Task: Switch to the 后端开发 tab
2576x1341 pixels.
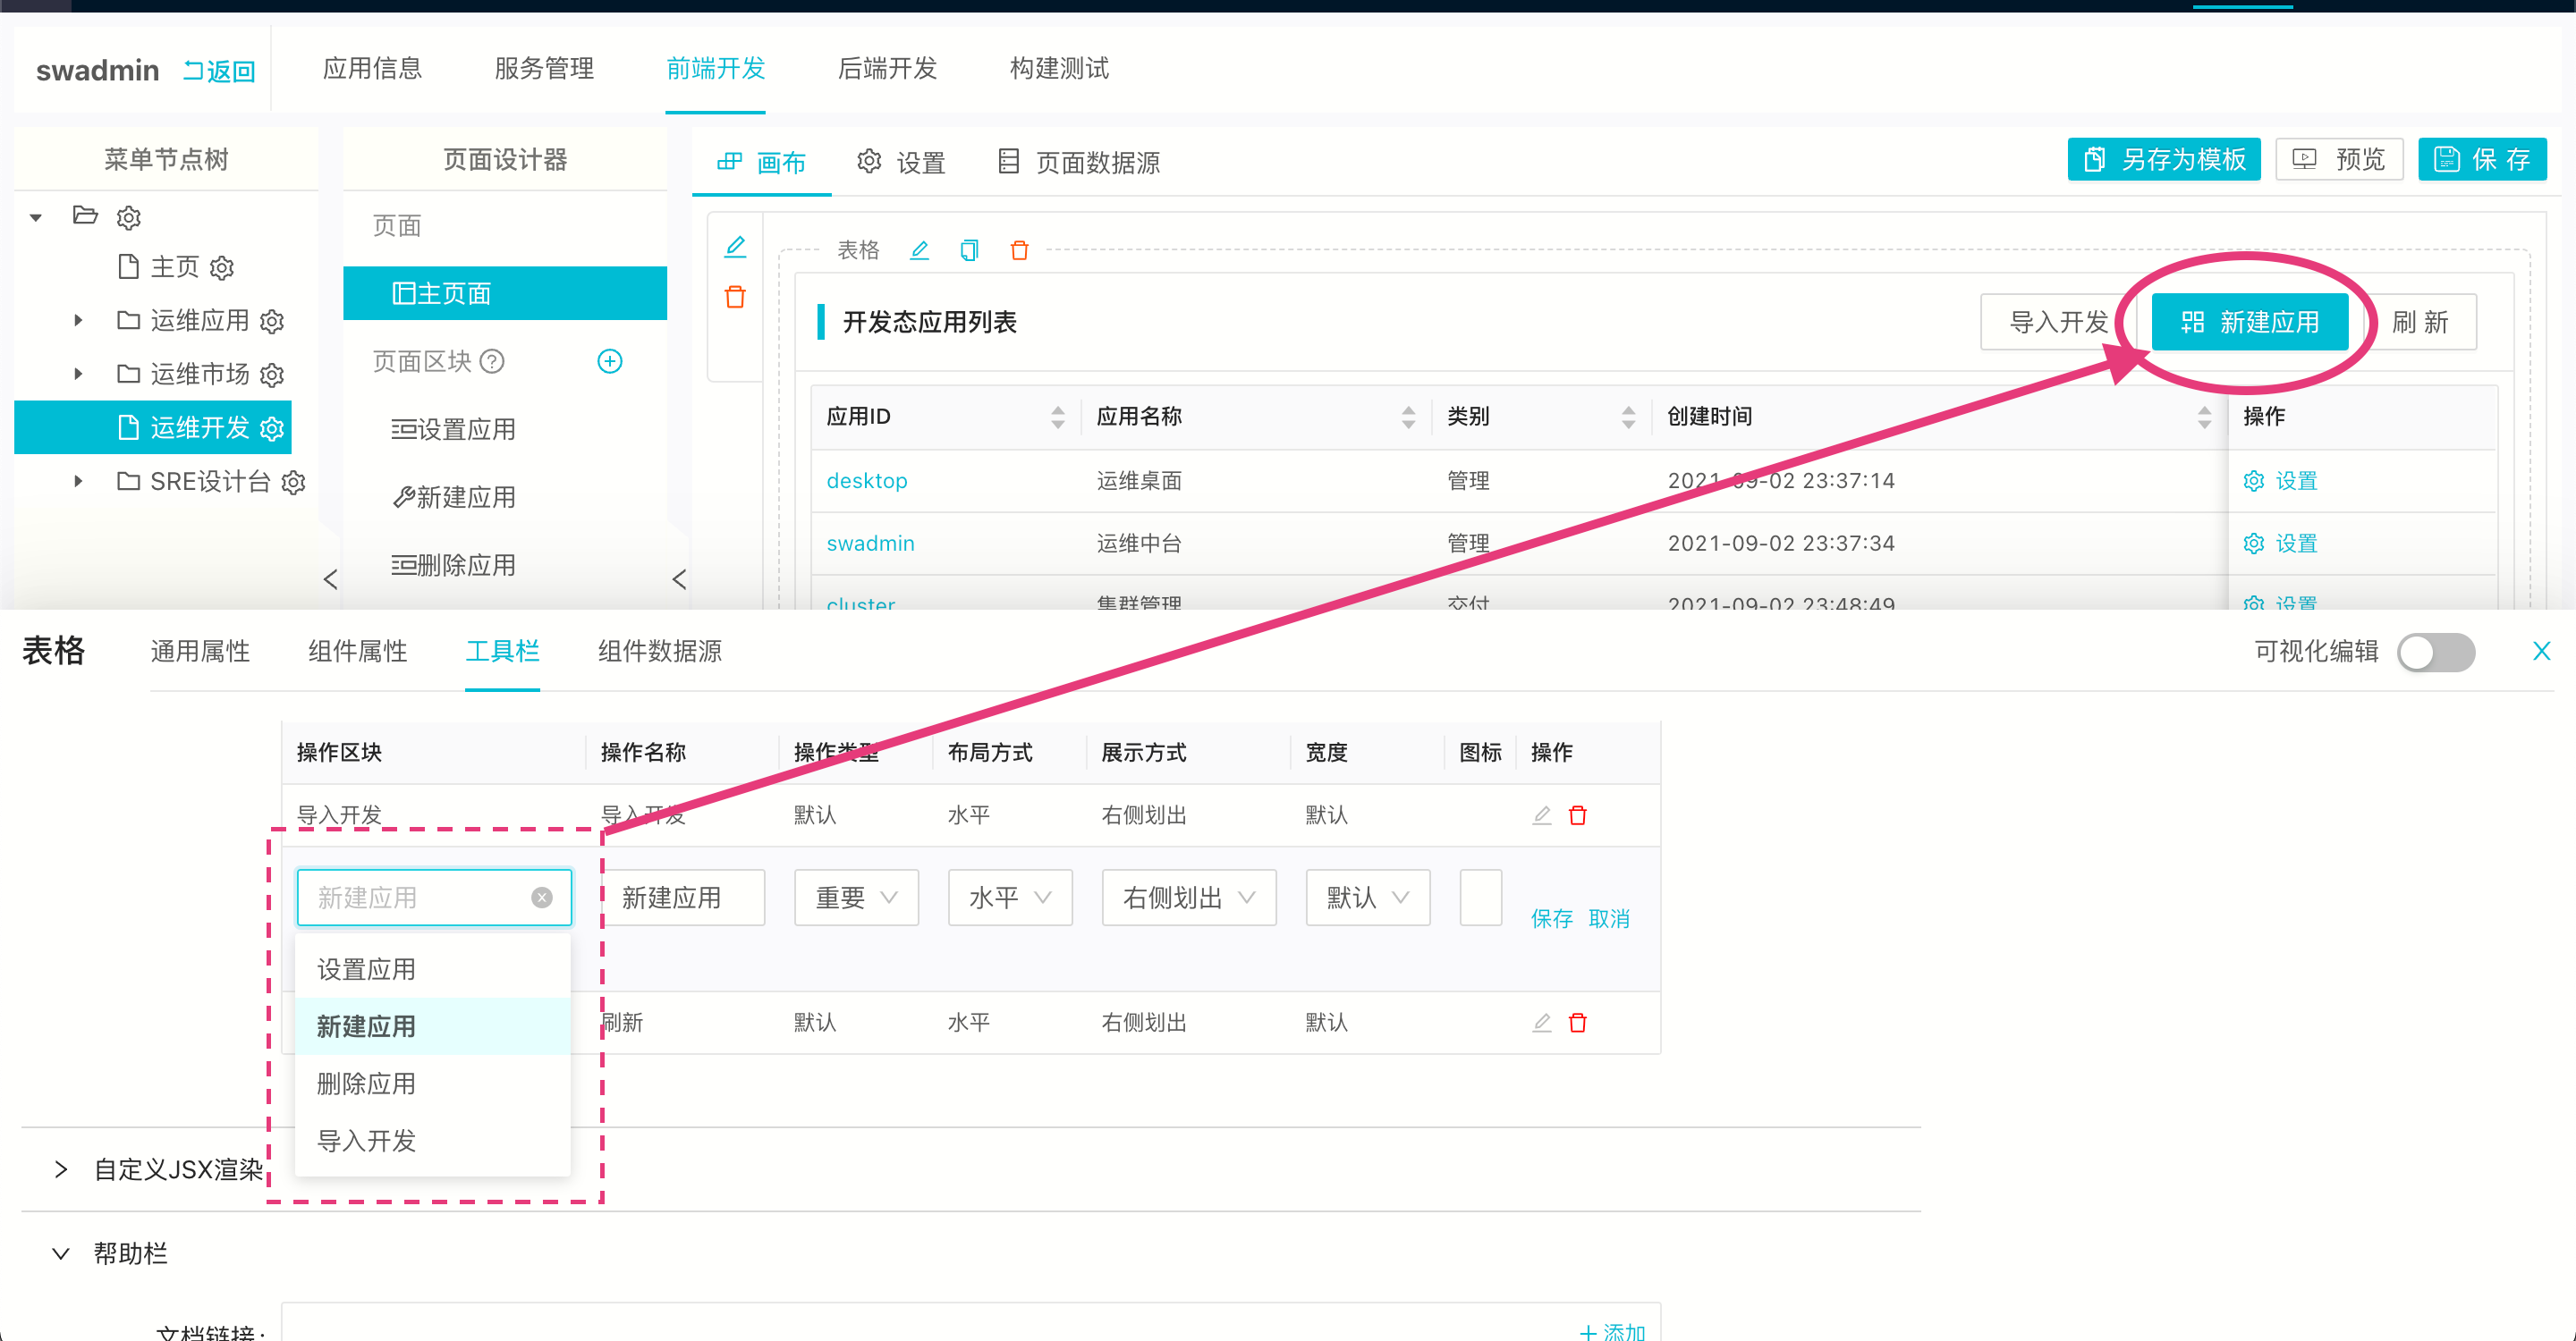Action: 886,68
